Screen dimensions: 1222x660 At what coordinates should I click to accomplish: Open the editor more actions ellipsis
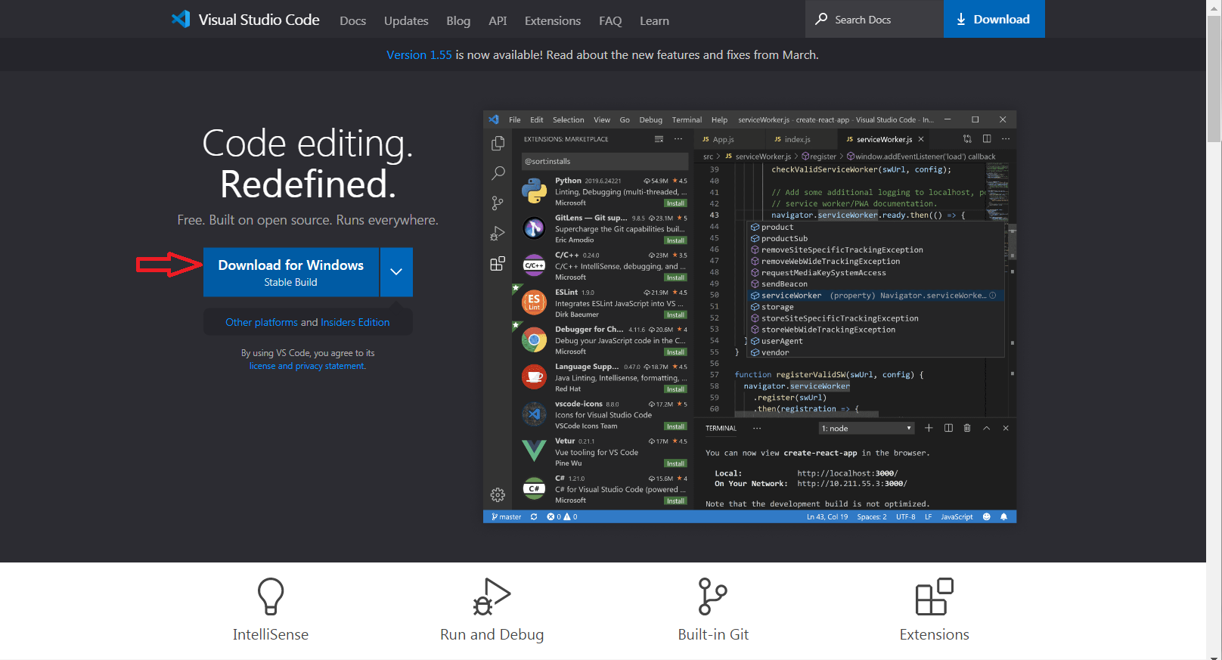tap(1006, 139)
